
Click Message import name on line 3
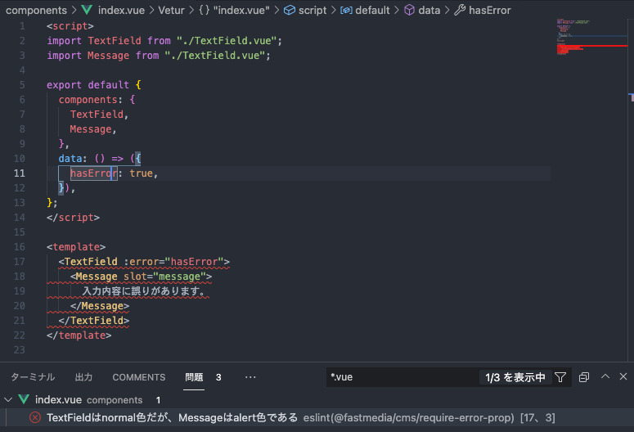[x=108, y=56]
